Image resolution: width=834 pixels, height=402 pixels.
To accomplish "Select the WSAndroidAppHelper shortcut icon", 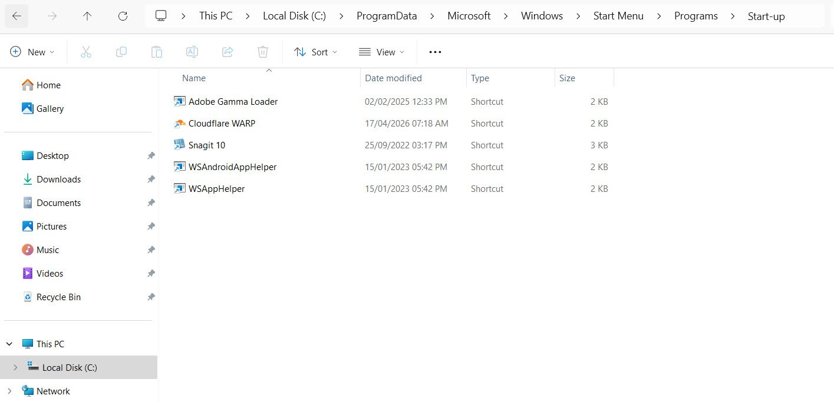I will coord(180,167).
